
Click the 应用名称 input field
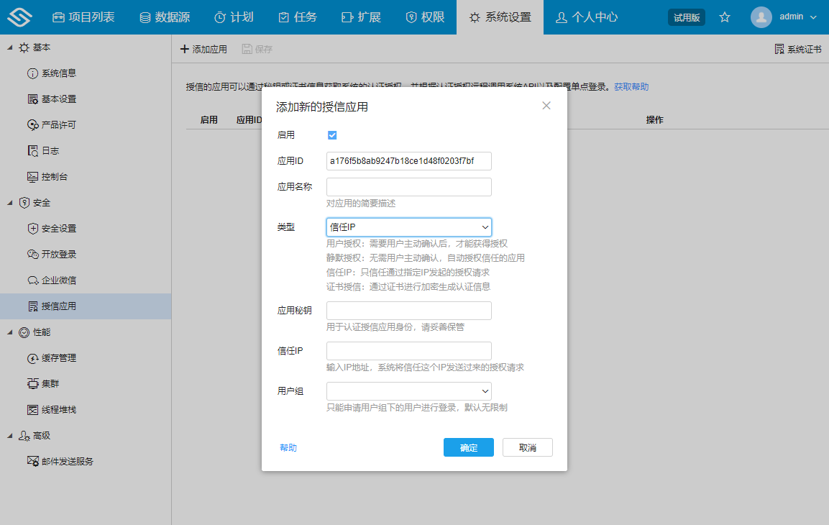[408, 186]
